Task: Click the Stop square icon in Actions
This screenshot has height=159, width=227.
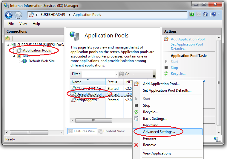Action: click(166, 67)
